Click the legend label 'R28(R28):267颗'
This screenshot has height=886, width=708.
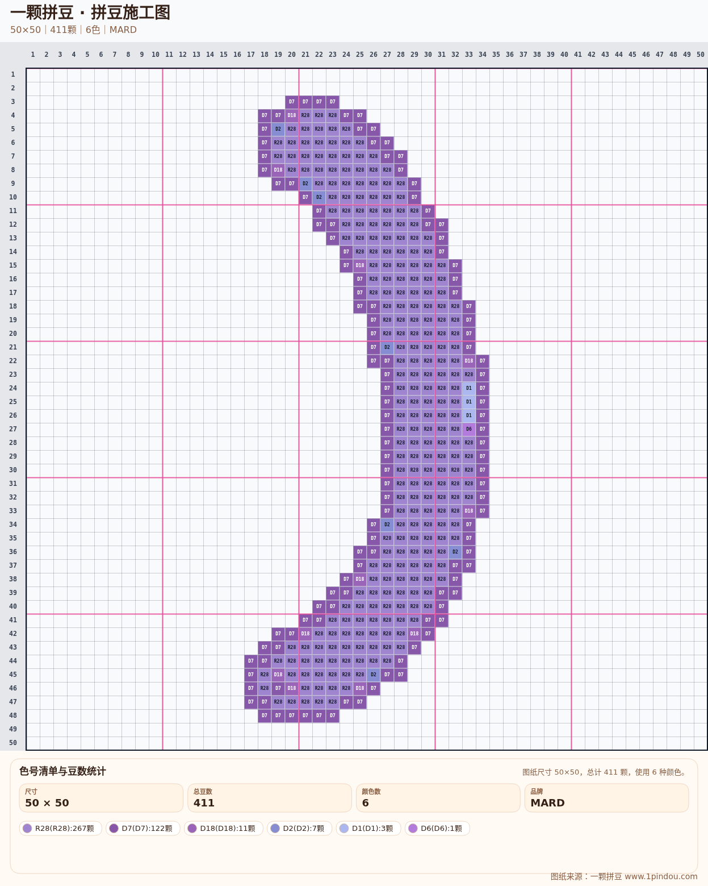[65, 829]
